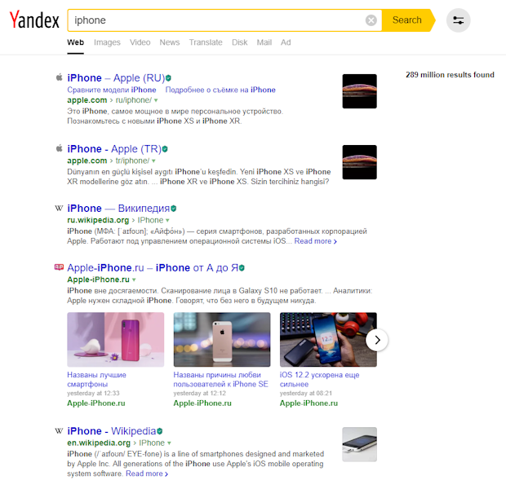Open Apple-iPhone.ru – iPhone от А до Я result

point(153,268)
